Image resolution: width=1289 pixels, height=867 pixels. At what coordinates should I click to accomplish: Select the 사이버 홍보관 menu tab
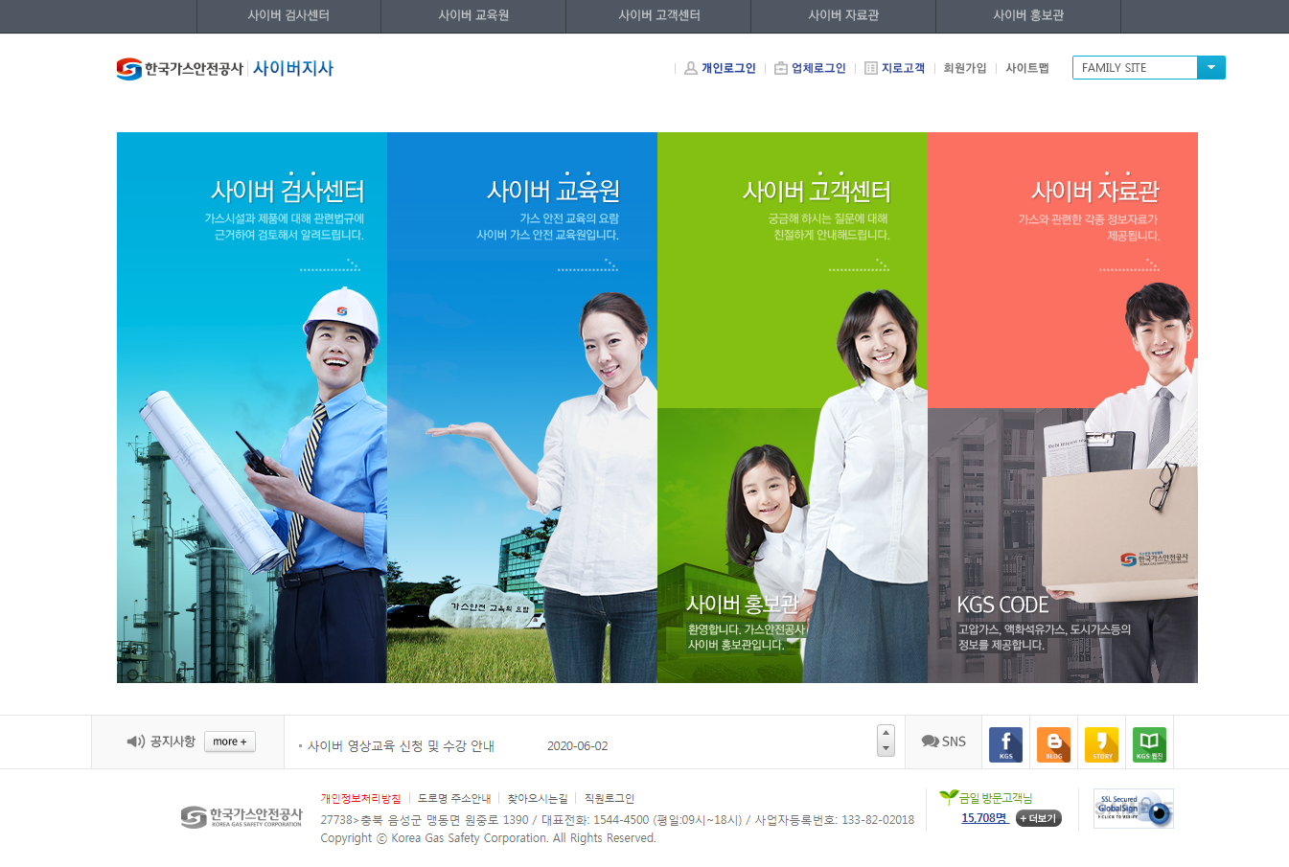click(x=1026, y=15)
